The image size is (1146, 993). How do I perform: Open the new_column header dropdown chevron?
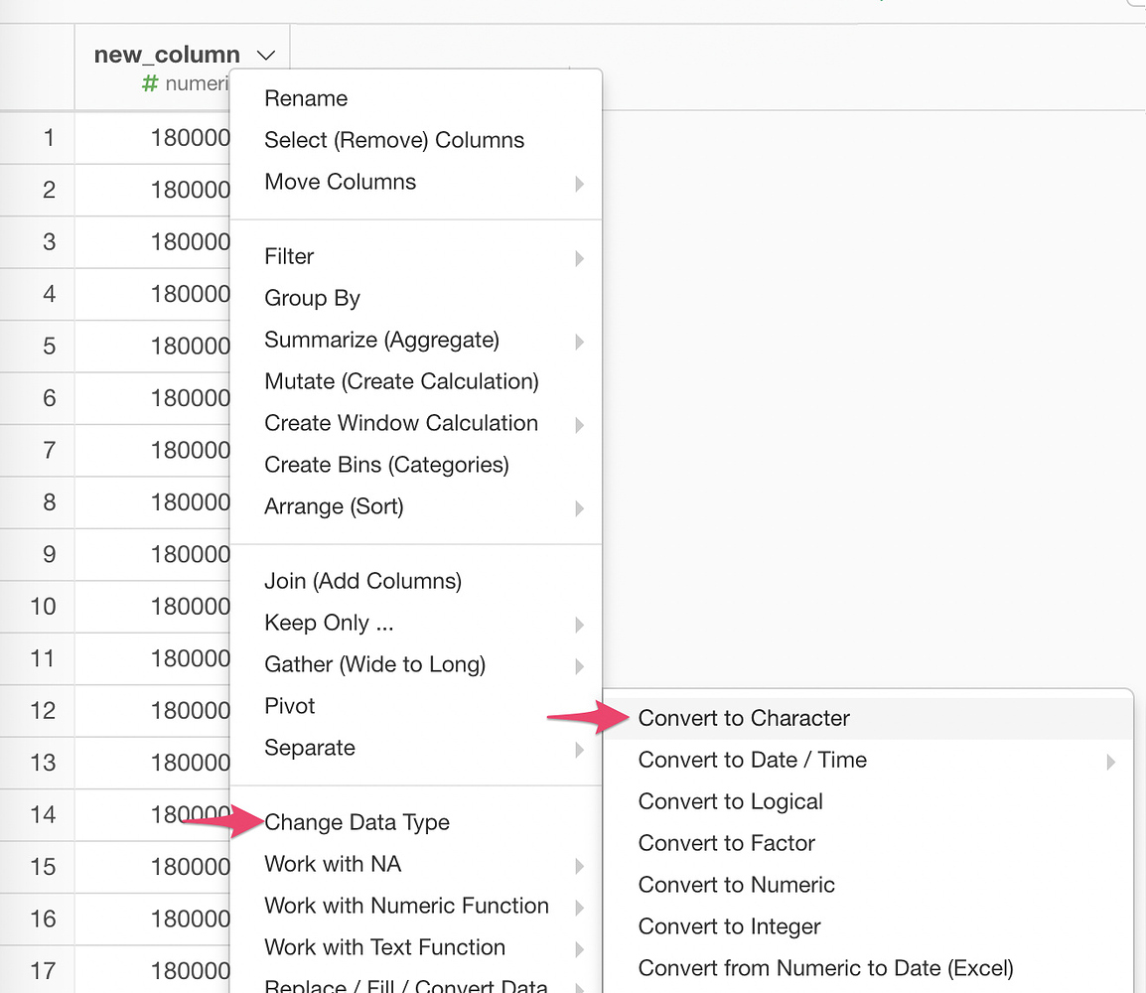pos(265,56)
